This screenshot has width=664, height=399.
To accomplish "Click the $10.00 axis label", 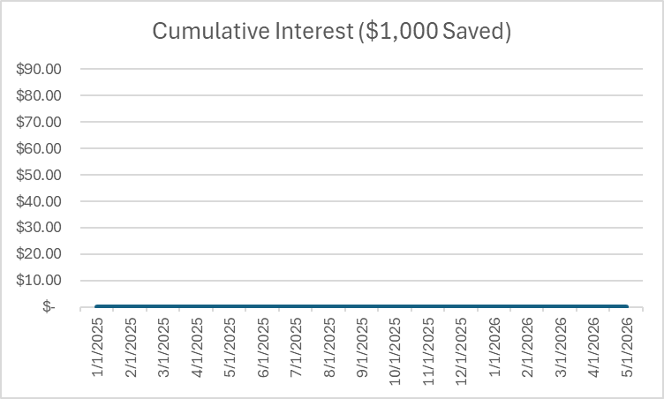I will point(39,281).
